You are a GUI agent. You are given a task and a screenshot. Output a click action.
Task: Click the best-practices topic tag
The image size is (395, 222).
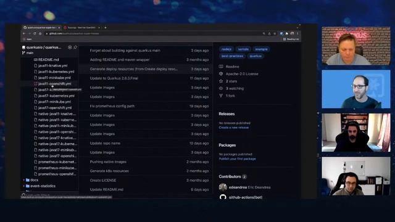[x=232, y=56]
